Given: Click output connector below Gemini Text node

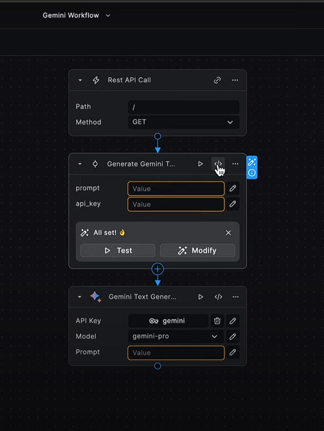Looking at the screenshot, I should [x=157, y=366].
